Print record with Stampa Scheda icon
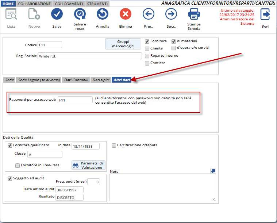This screenshot has height=223, width=277. (194, 15)
